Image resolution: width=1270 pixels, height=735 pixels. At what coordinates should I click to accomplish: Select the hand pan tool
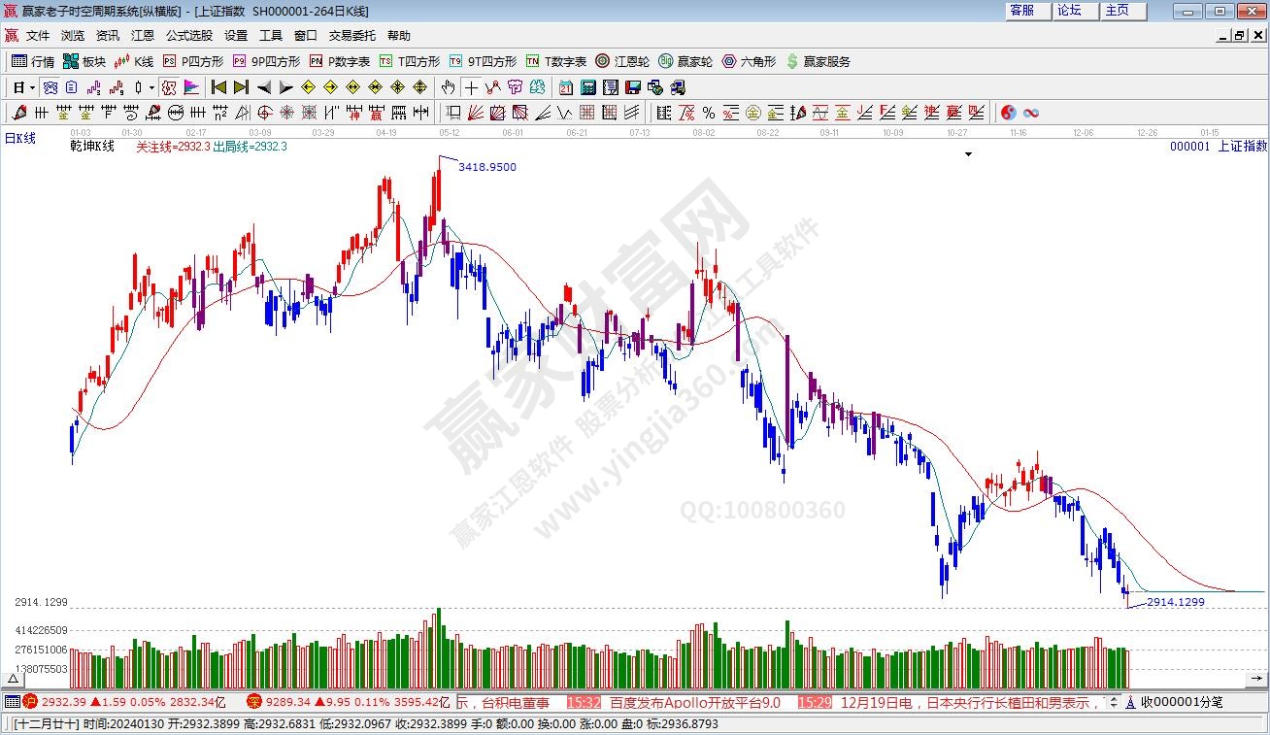(x=449, y=87)
